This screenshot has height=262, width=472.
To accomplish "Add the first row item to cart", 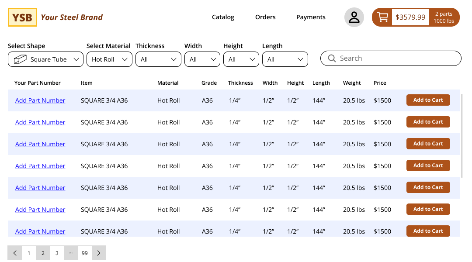I will (x=428, y=100).
